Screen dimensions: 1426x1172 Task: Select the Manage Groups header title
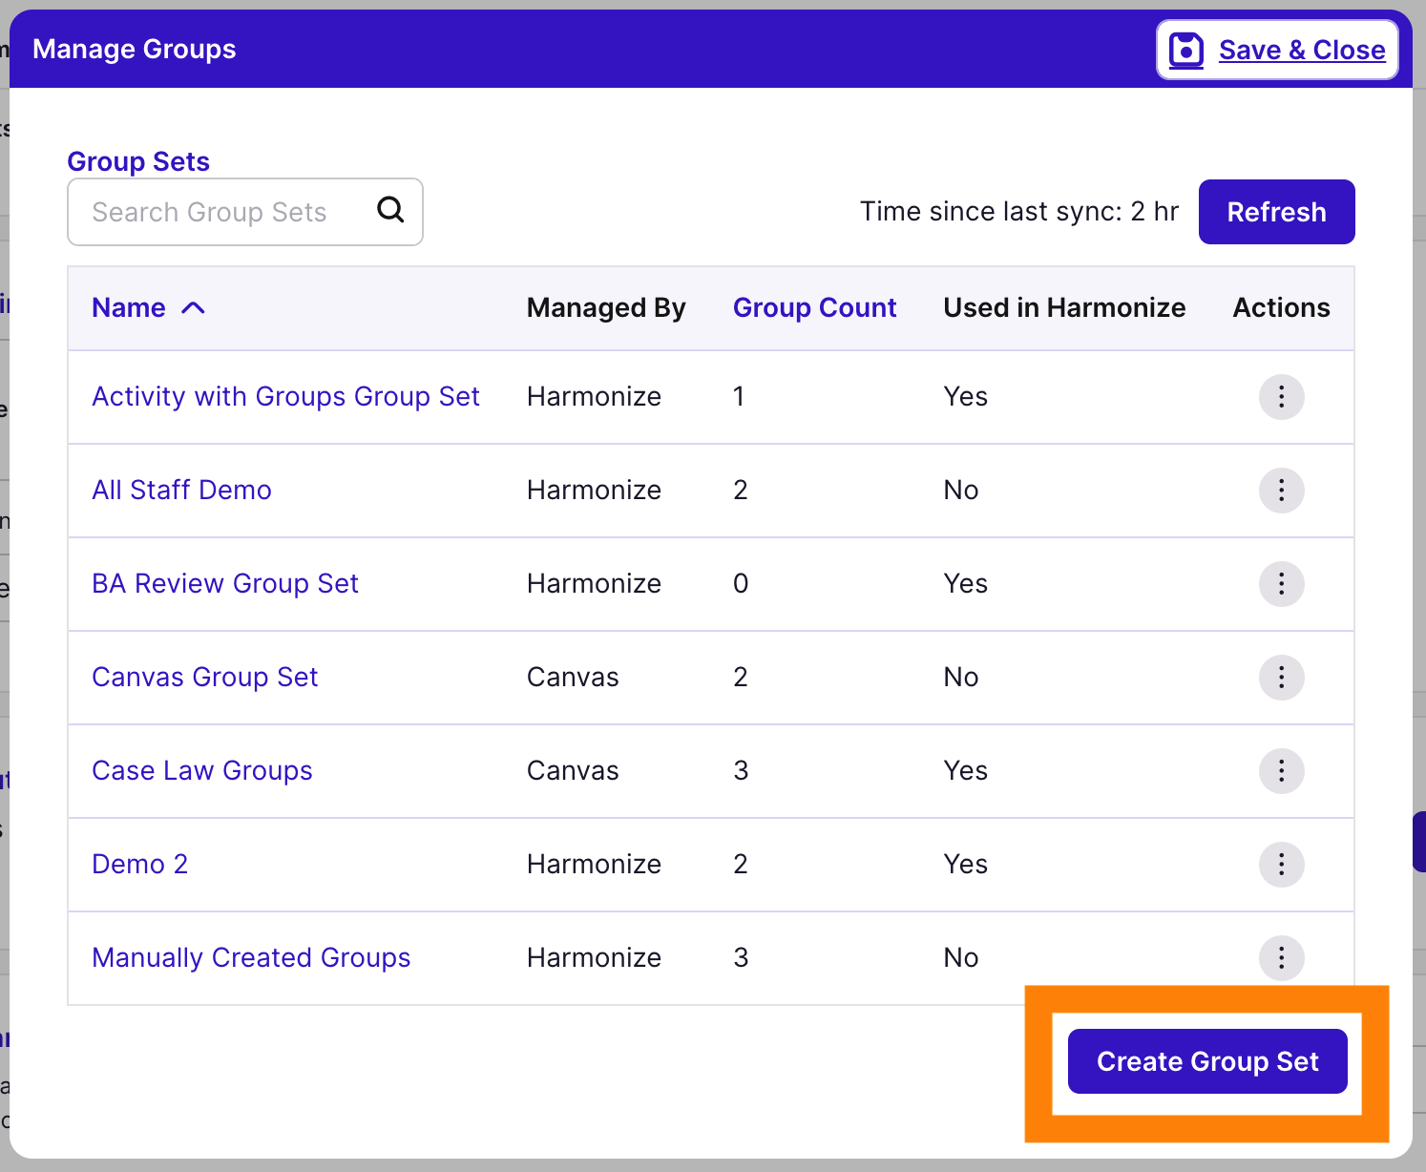point(134,49)
